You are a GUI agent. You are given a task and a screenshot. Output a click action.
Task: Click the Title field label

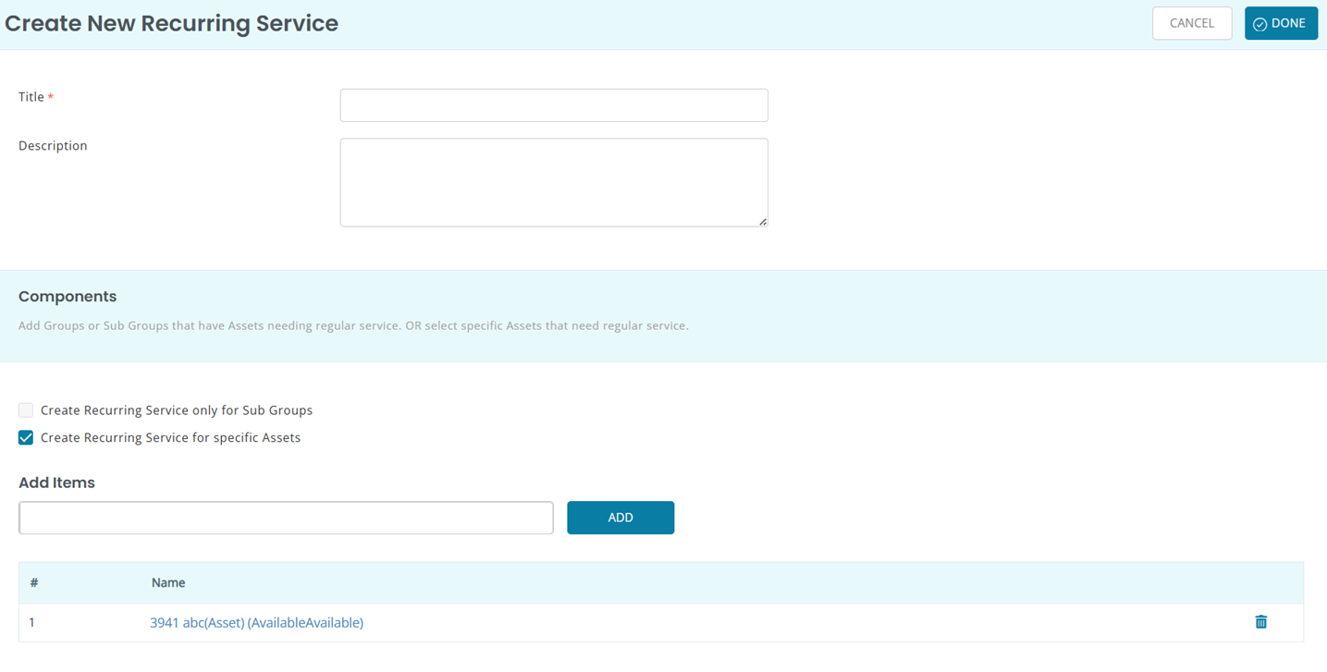pos(31,97)
